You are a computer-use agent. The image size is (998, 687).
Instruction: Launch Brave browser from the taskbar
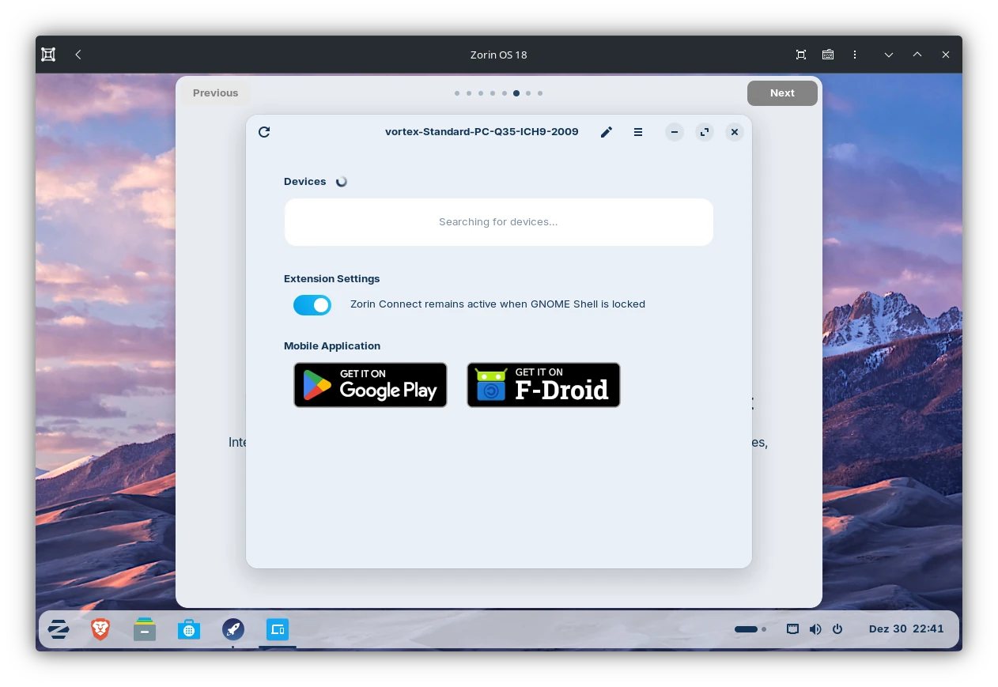[100, 629]
